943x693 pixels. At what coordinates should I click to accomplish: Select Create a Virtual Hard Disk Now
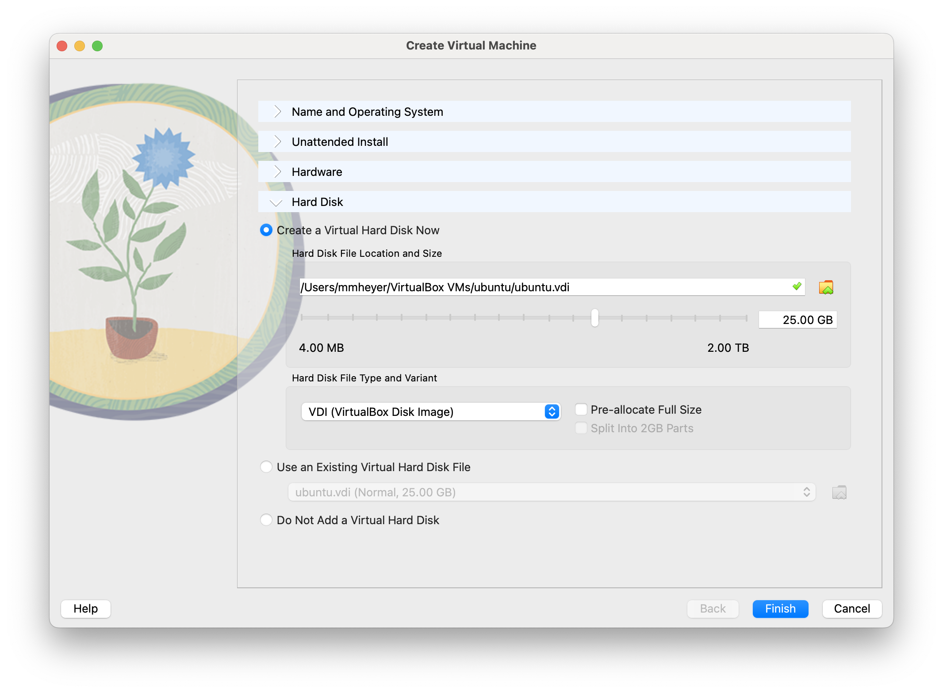pos(266,230)
